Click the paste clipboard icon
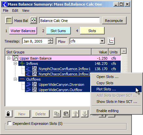Screen dimensions: 143x135 coord(66,114)
